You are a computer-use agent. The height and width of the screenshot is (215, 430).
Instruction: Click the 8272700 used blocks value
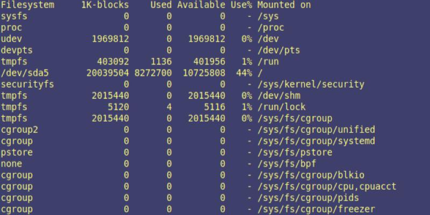coord(153,73)
